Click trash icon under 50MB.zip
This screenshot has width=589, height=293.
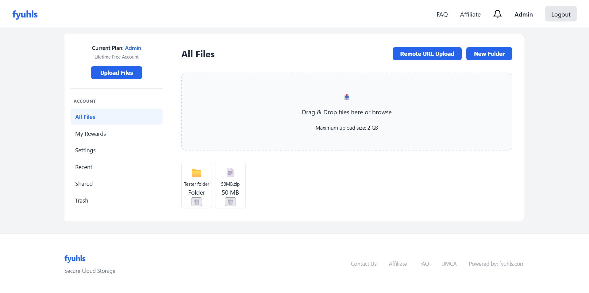[x=230, y=202]
